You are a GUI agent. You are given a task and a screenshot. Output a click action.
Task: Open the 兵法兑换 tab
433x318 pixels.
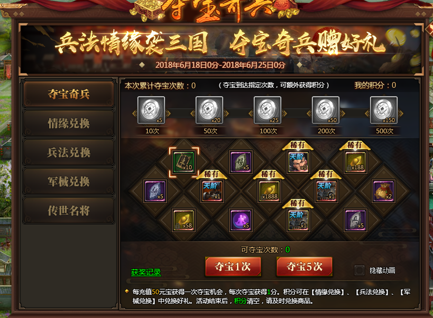69,152
